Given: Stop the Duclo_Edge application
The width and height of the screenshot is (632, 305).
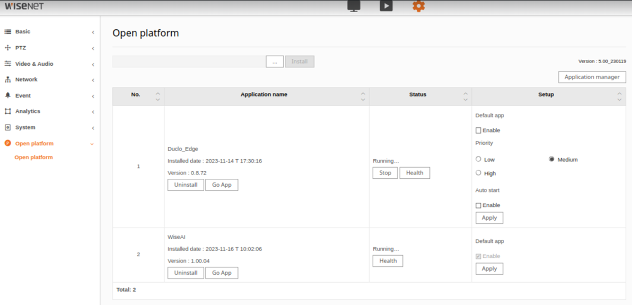Looking at the screenshot, I should (385, 173).
